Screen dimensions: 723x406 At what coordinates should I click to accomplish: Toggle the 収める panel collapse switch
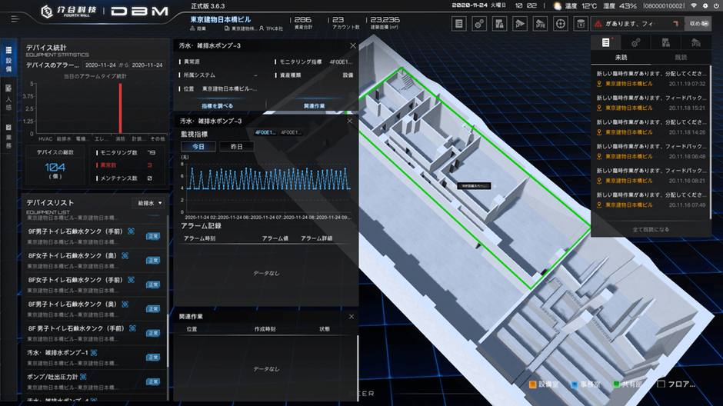click(701, 24)
